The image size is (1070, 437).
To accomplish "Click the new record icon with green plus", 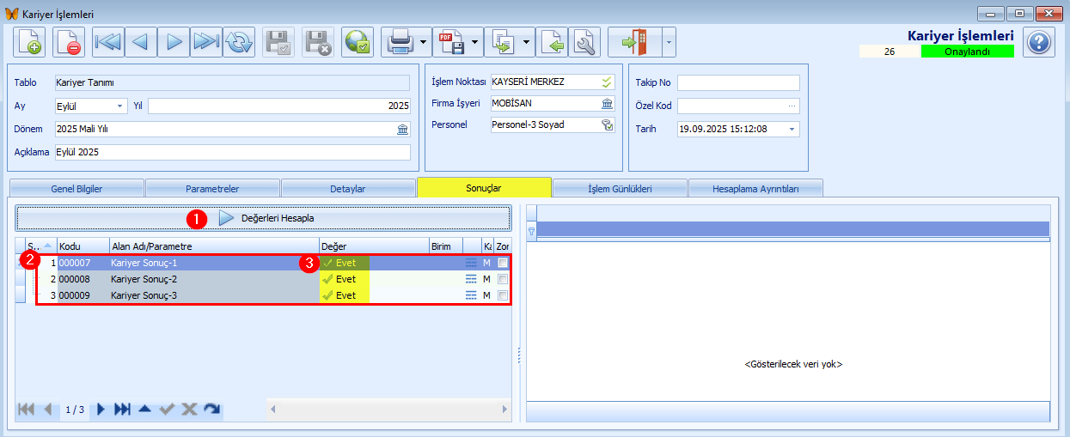I will click(x=30, y=42).
